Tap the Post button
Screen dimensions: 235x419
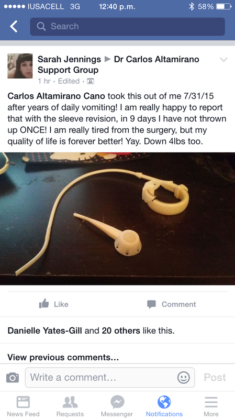pyautogui.click(x=215, y=377)
